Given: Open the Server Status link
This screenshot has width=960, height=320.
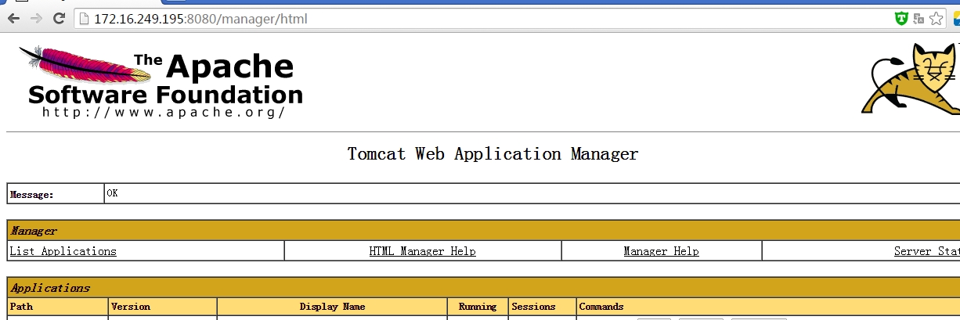Looking at the screenshot, I should 927,251.
